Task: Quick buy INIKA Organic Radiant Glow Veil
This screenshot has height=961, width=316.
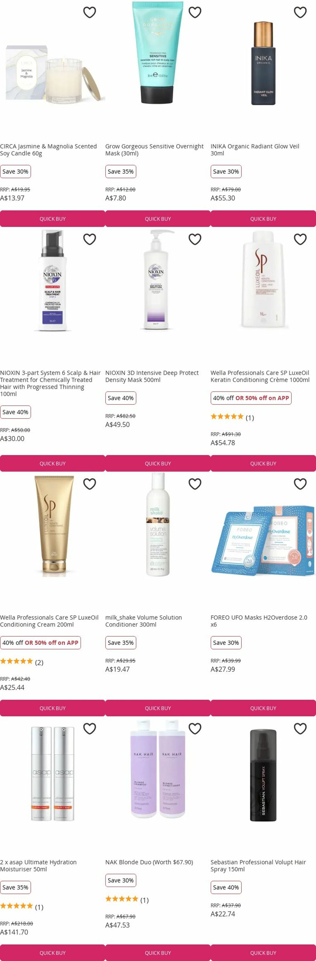Action: [263, 218]
